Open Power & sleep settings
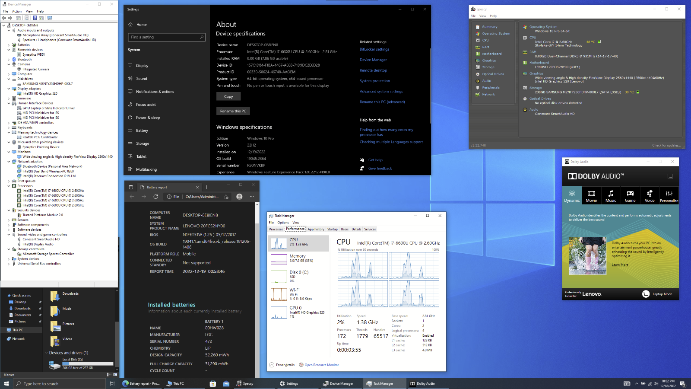This screenshot has width=691, height=389. click(x=148, y=118)
